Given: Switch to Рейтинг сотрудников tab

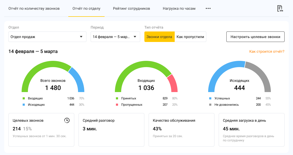Looking at the screenshot, I should (x=131, y=8).
